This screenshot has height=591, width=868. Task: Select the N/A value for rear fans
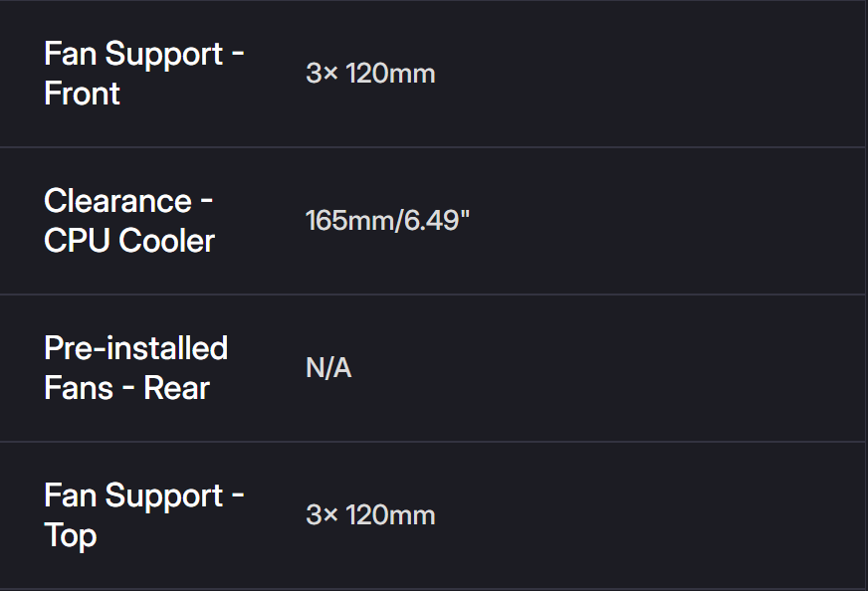tap(328, 368)
